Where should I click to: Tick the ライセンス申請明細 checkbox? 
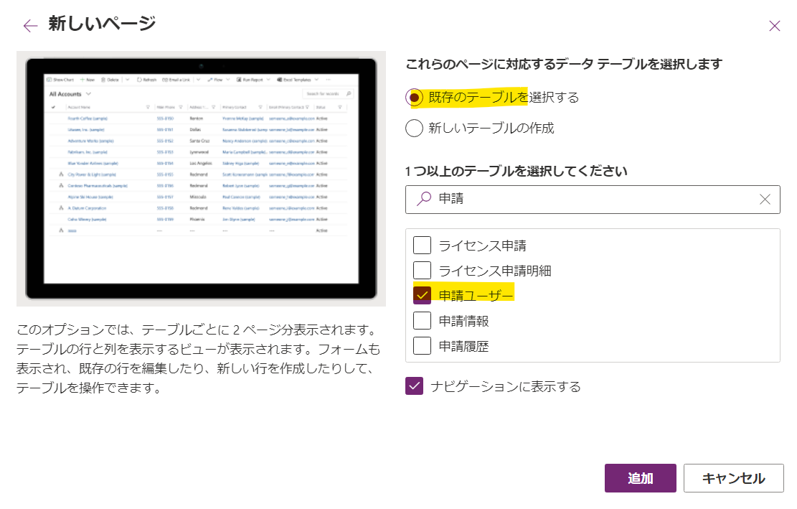tap(422, 270)
